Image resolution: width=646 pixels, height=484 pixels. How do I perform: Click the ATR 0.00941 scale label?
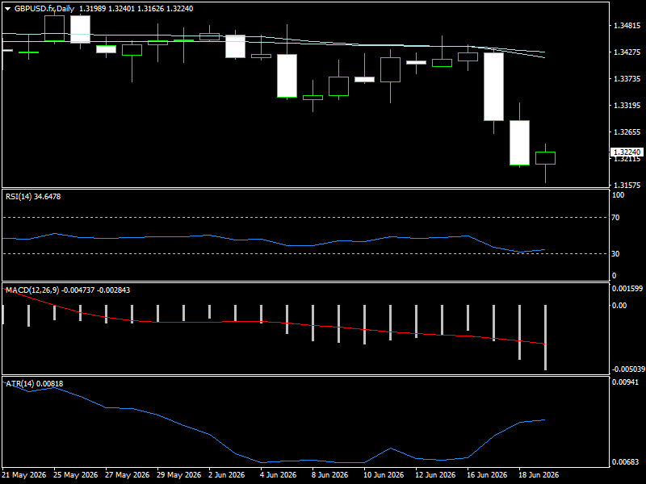coord(625,382)
